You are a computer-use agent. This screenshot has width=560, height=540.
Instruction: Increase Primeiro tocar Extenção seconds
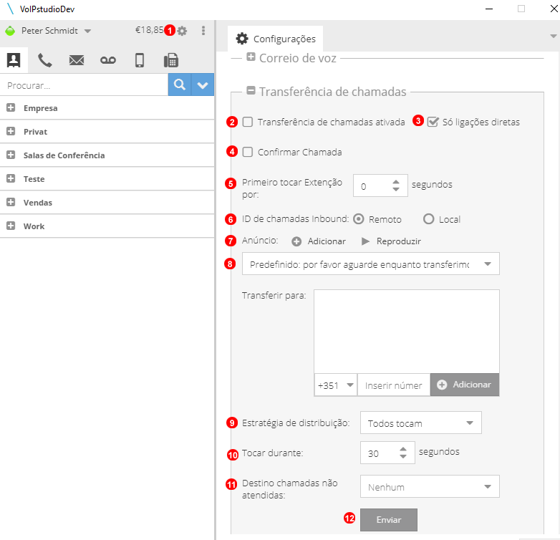(396, 182)
